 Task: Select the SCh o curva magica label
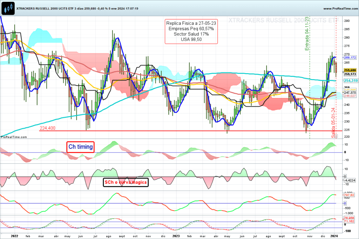coord(126,182)
